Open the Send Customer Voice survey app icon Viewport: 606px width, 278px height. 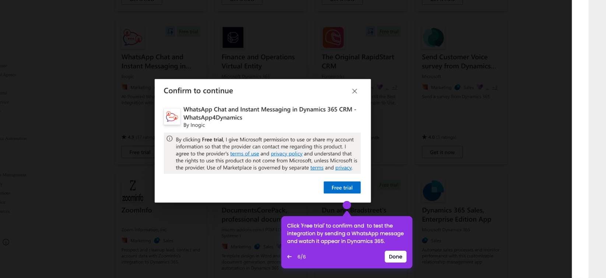click(433, 37)
